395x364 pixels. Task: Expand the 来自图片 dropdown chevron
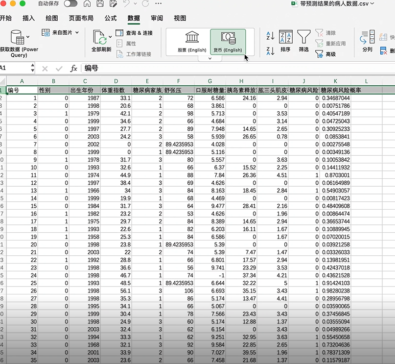tap(77, 32)
